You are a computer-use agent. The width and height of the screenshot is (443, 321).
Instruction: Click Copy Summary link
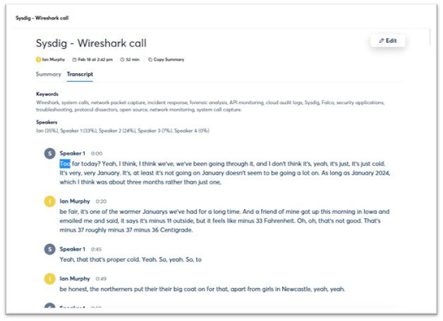[169, 59]
